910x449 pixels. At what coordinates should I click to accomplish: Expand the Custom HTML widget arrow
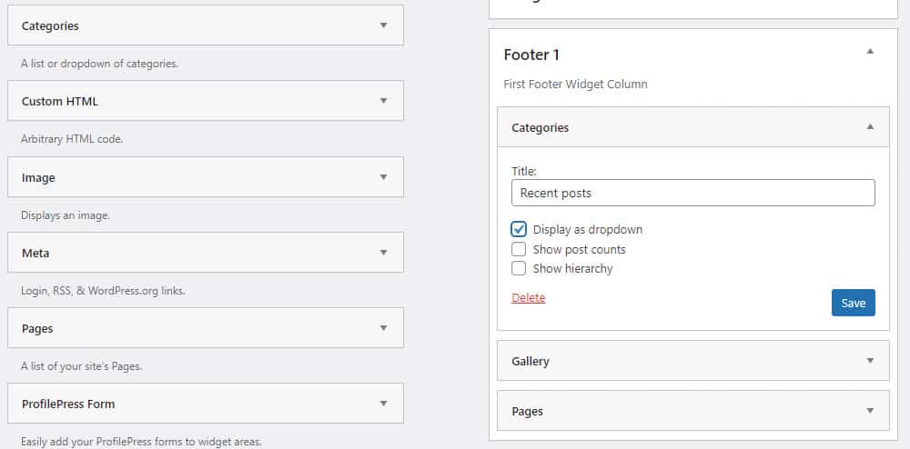pos(383,101)
